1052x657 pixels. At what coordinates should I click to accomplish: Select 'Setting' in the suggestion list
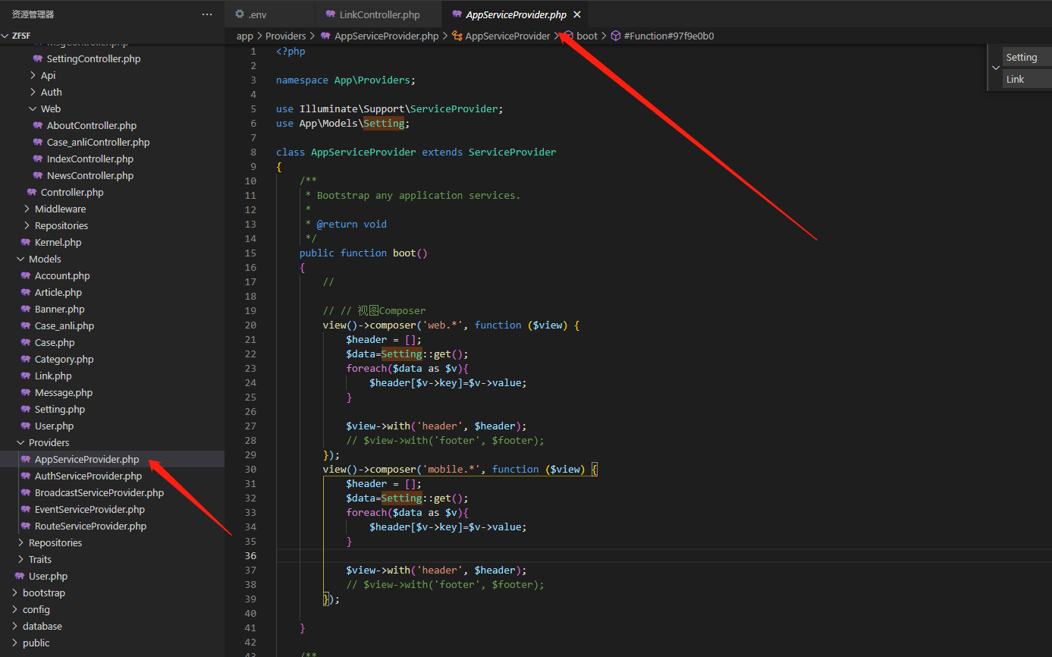tap(1027, 57)
